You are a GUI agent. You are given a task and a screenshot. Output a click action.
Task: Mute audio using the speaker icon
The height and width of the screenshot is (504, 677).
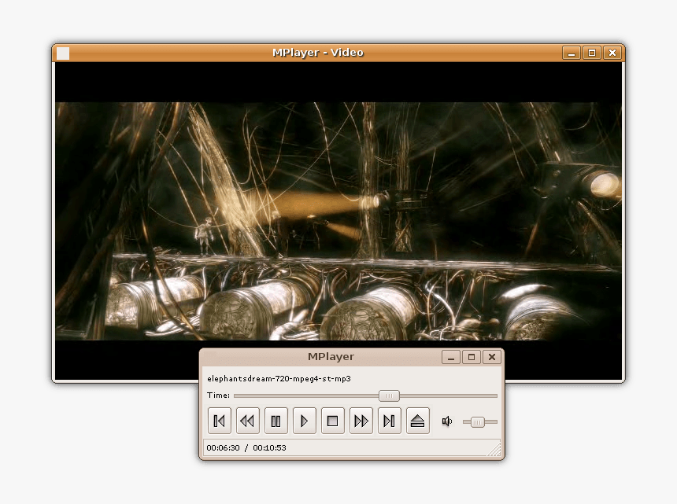pyautogui.click(x=447, y=421)
